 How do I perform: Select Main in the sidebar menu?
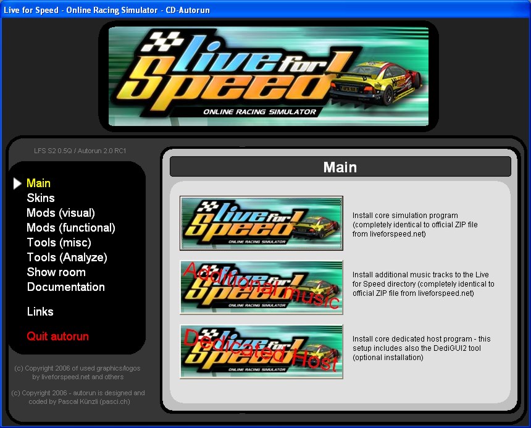[39, 183]
